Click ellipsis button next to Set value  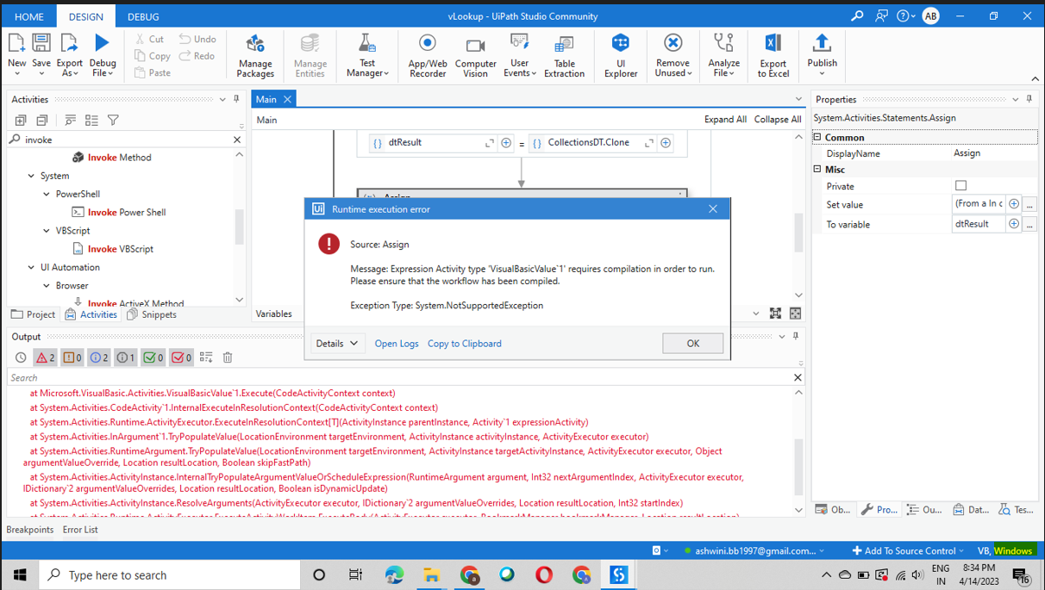click(1029, 204)
